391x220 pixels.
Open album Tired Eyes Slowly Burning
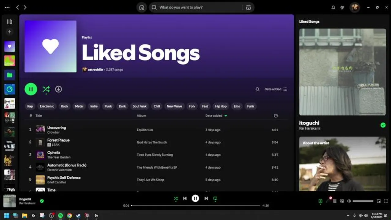point(155,155)
